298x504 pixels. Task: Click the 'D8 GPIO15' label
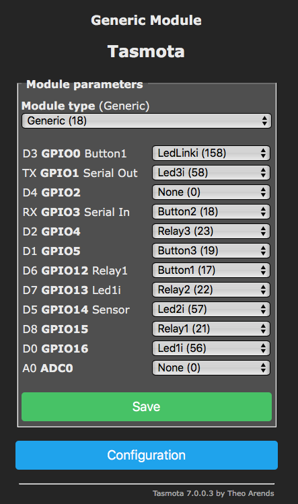point(55,329)
